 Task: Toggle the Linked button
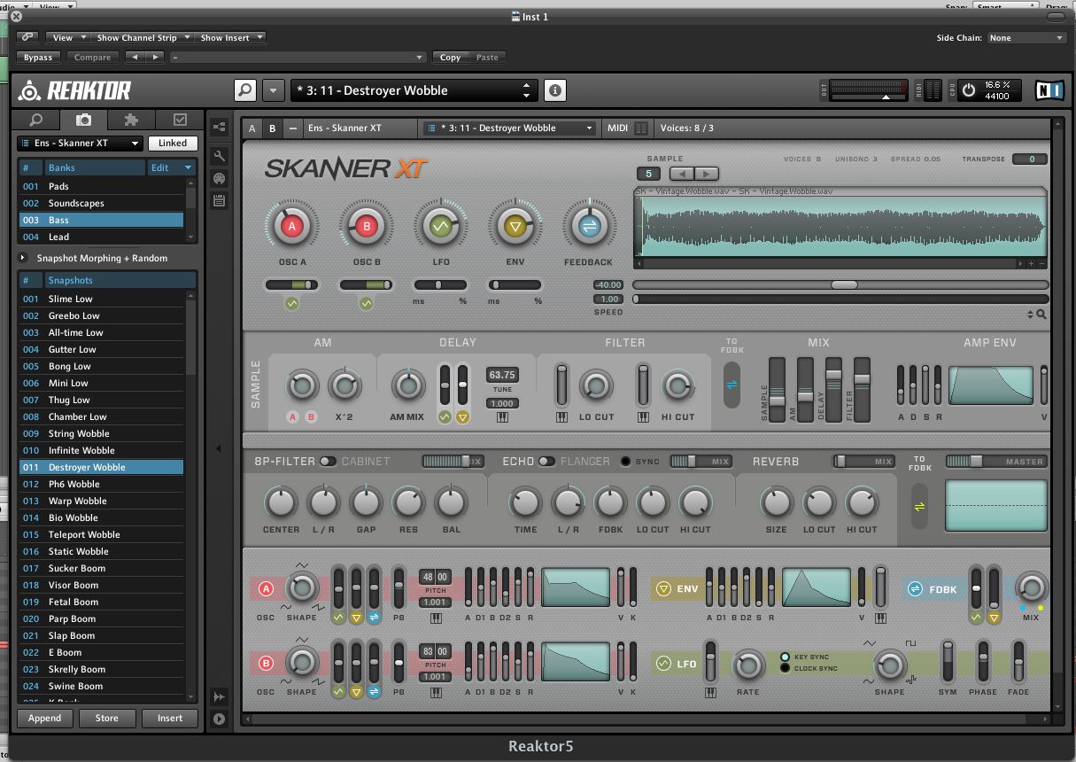(x=173, y=143)
